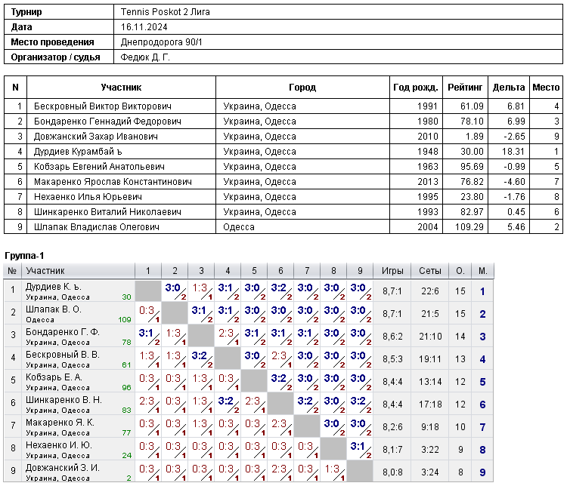Image resolution: width=567 pixels, height=486 pixels.
Task: Click Дурдиев vs Шлапак 3:0 score cell
Action: [175, 291]
